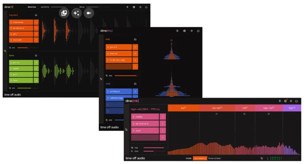Click the link icon beside dime[mb] mix
The height and width of the screenshot is (164, 307).
[132, 148]
